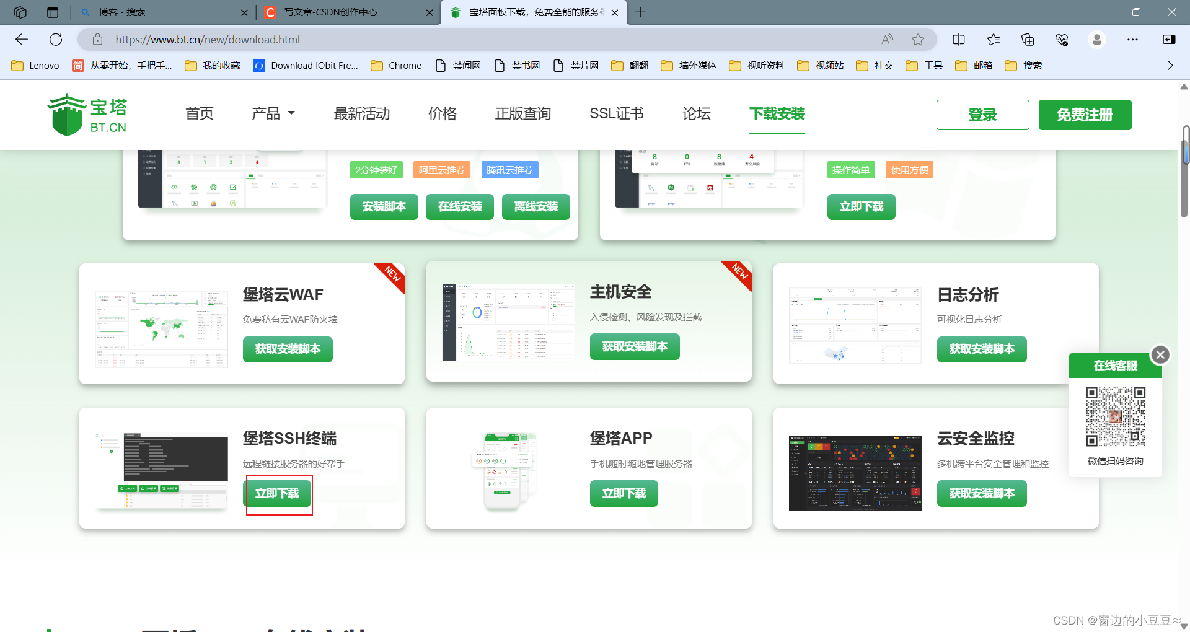Get install script for 主机安全
1190x632 pixels.
pyautogui.click(x=635, y=347)
